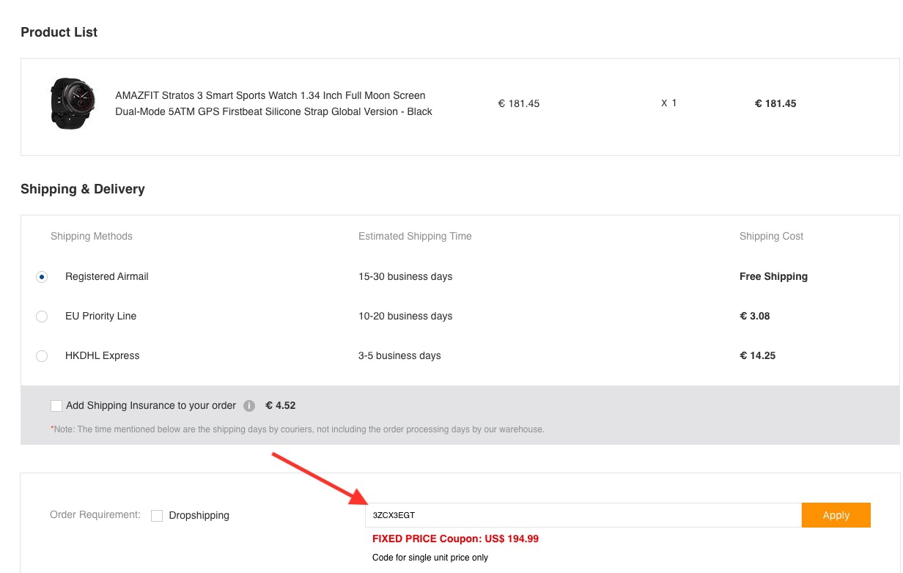
Task: Click the Estimated Shipping Time column header
Action: pyautogui.click(x=415, y=236)
